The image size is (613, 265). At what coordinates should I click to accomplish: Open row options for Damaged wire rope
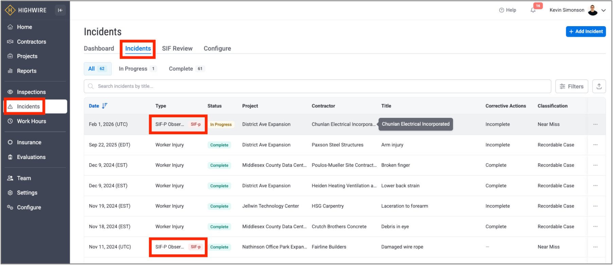(595, 247)
